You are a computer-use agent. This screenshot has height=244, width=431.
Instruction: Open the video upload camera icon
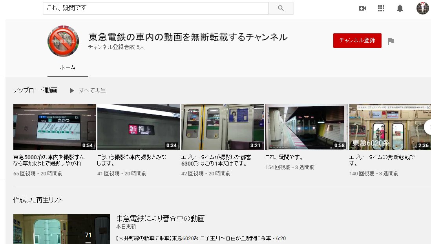(362, 8)
